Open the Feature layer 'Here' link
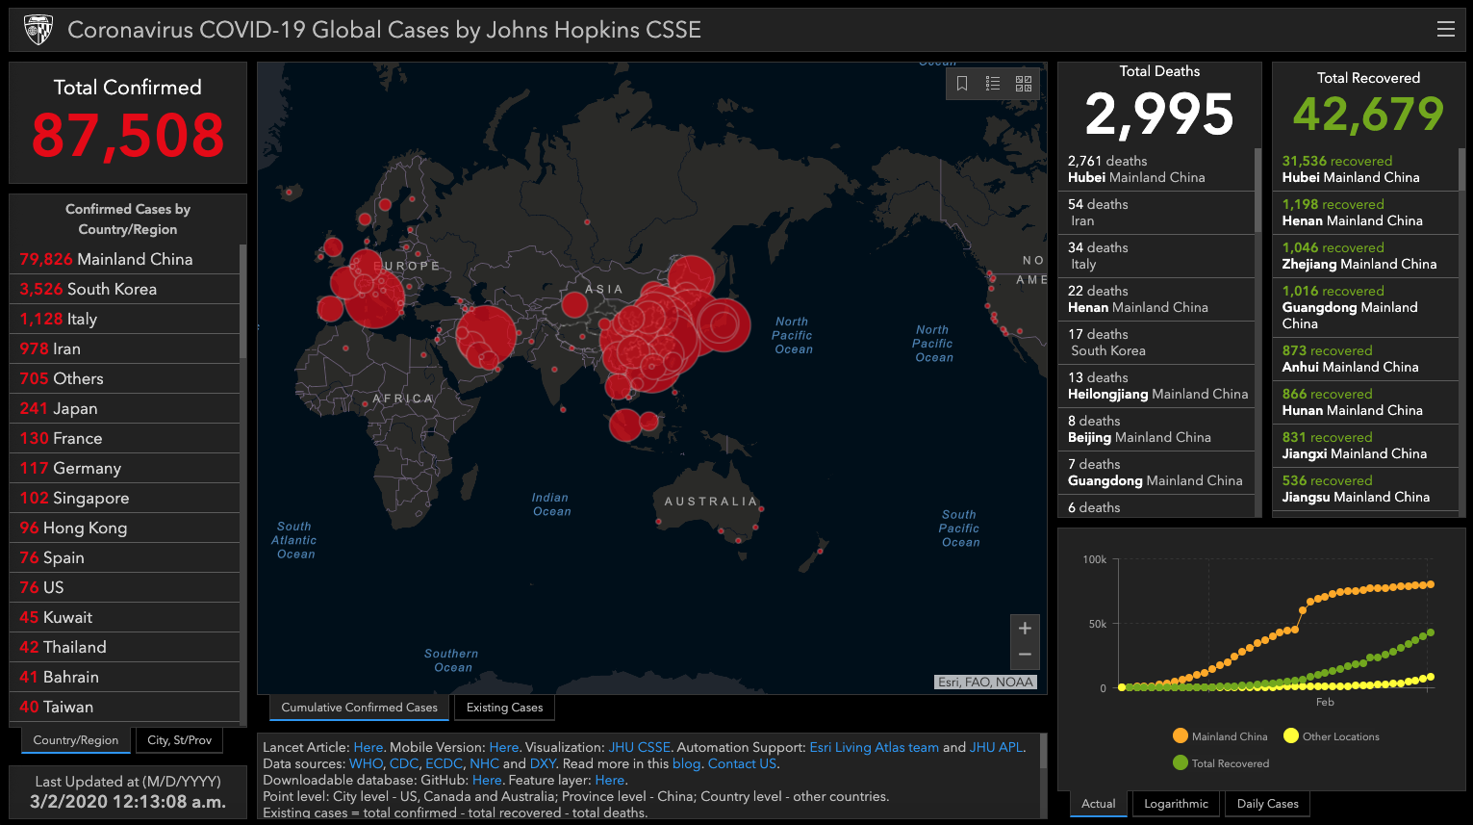 click(x=609, y=780)
